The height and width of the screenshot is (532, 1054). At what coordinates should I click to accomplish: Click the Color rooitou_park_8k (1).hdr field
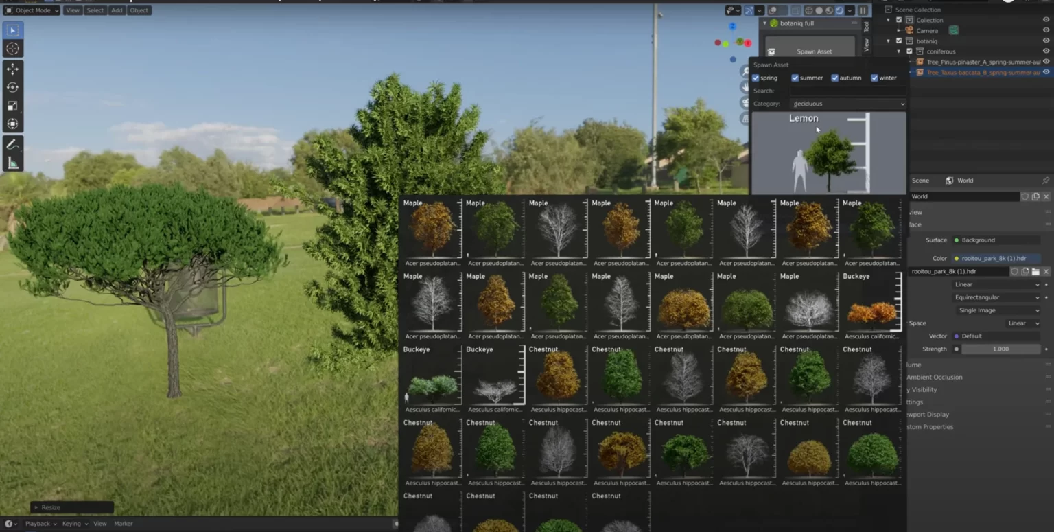996,258
